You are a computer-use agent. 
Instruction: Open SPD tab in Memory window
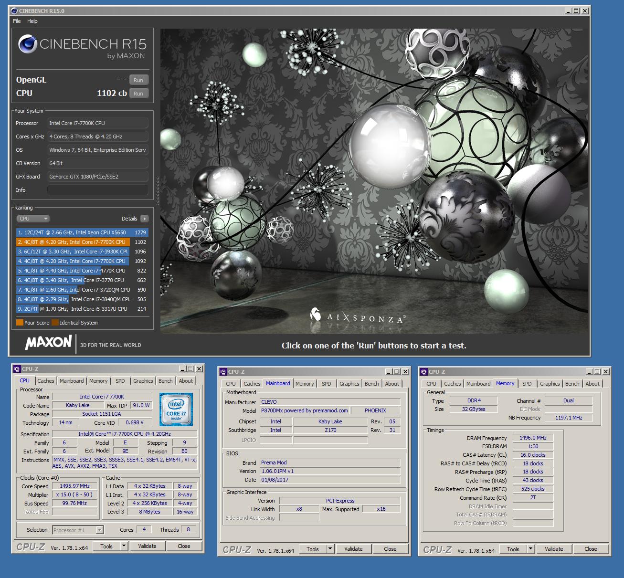[x=527, y=384]
